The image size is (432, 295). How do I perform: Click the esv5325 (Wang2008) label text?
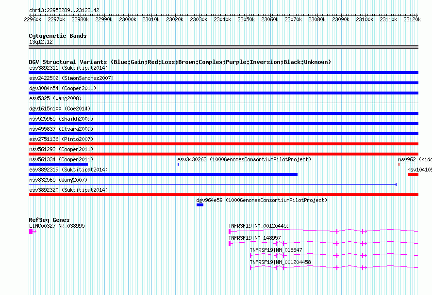55,98
